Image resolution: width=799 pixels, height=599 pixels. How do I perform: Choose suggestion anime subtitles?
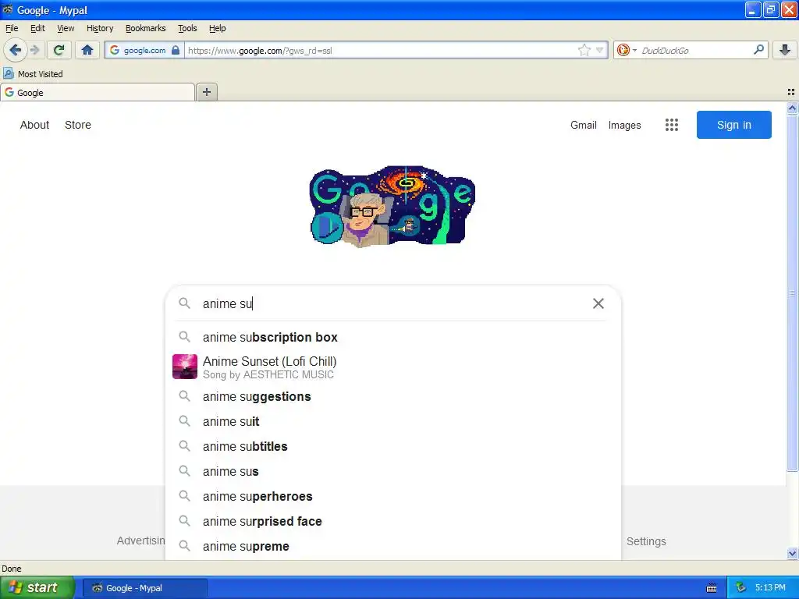393,446
